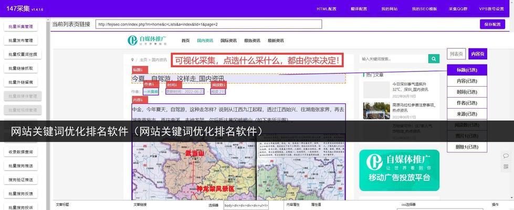This screenshot has width=514, height=210.
Task: Select the 标题(已选) field button
Action: tap(467, 70)
